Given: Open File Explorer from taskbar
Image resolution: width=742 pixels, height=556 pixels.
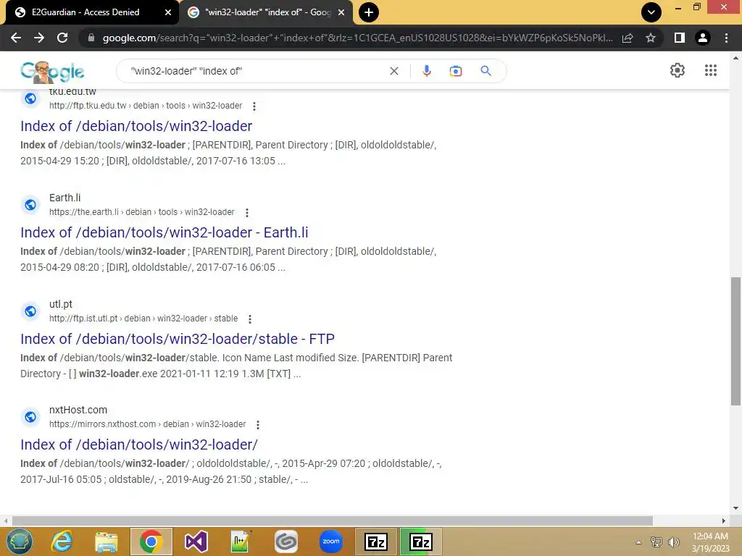Looking at the screenshot, I should (107, 542).
